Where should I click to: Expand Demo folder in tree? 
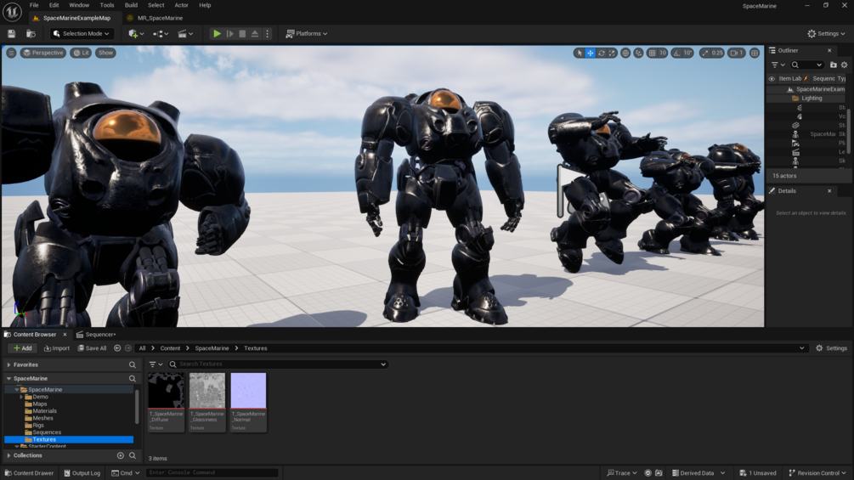click(21, 397)
